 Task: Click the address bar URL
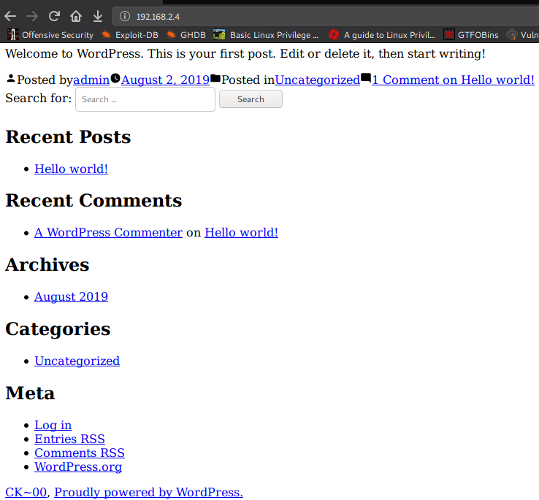pyautogui.click(x=158, y=17)
